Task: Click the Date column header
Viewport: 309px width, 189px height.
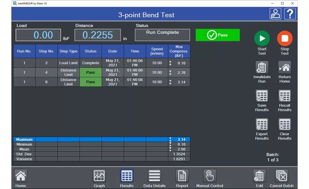Action: tap(113, 51)
